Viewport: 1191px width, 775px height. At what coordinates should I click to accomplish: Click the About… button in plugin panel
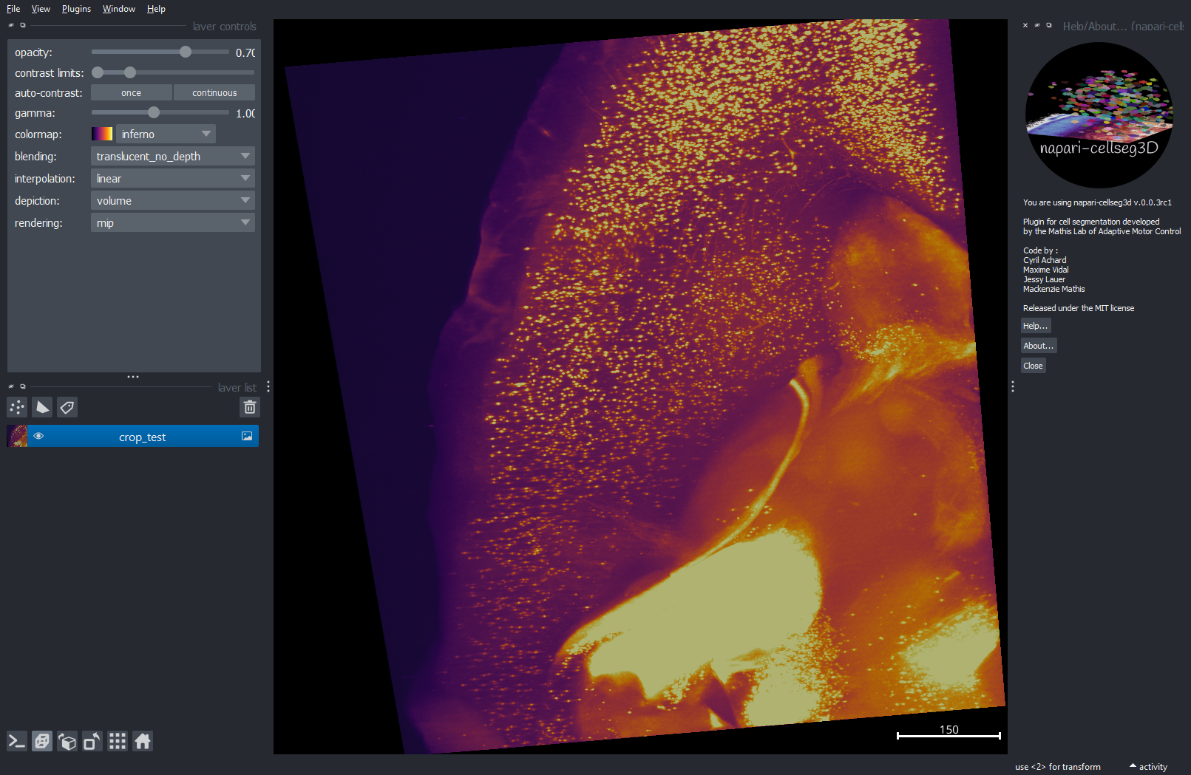[1038, 346]
